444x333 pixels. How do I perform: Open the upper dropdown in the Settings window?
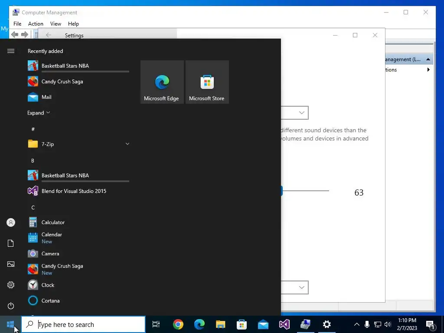pos(294,113)
